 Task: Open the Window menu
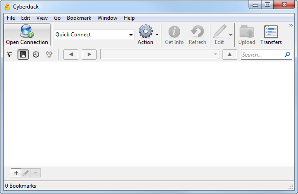(107, 18)
